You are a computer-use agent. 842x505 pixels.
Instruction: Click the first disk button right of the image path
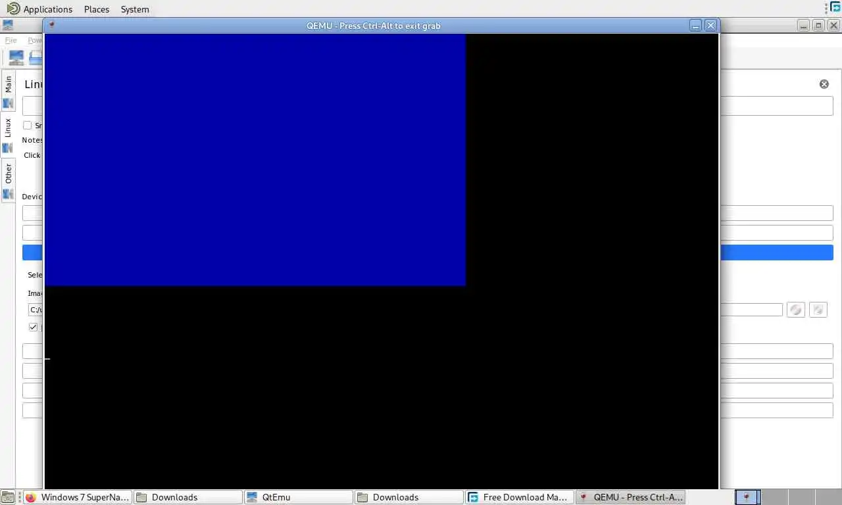[x=796, y=310]
